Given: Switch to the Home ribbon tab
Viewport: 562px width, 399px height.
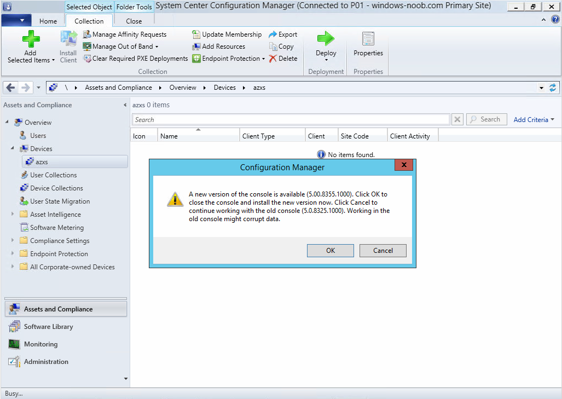Looking at the screenshot, I should point(48,21).
